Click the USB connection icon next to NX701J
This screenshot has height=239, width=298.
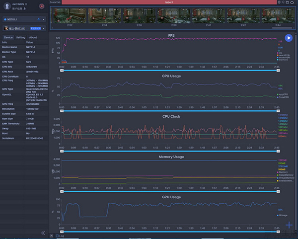tap(39, 19)
